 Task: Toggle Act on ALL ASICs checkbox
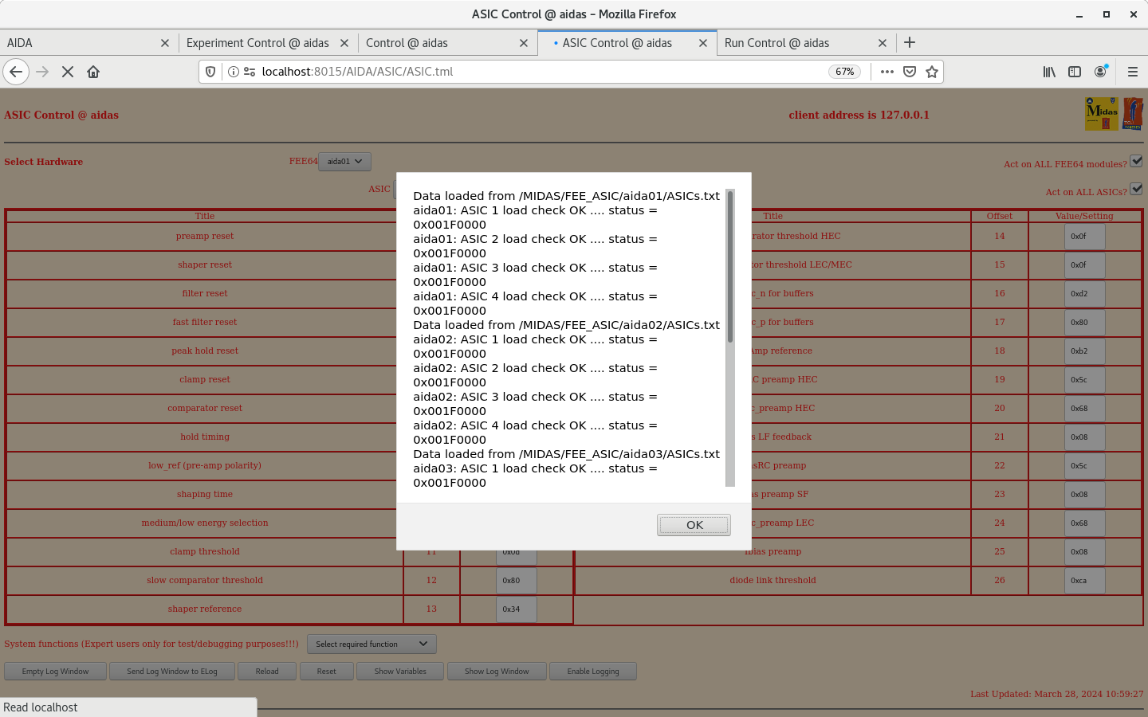click(x=1136, y=189)
